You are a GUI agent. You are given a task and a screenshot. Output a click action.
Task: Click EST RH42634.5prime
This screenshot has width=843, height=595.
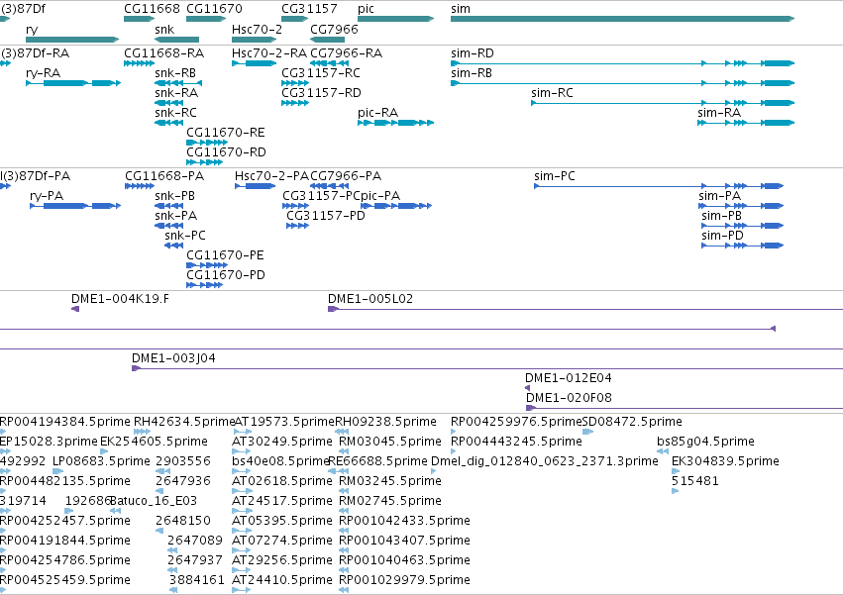pyautogui.click(x=142, y=432)
